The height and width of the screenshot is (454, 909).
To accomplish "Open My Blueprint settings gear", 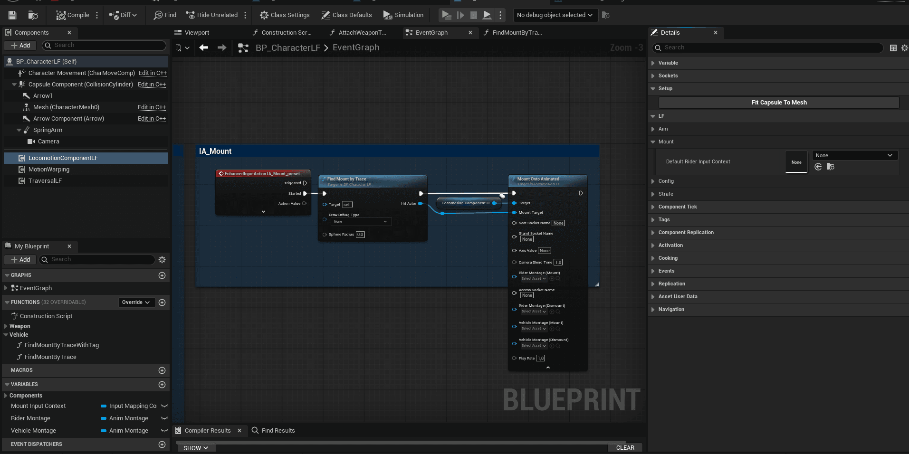I will [162, 260].
